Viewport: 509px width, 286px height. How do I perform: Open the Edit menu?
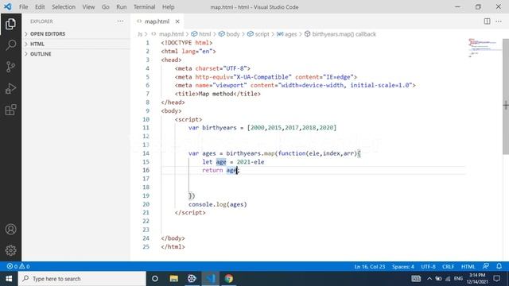[x=40, y=7]
